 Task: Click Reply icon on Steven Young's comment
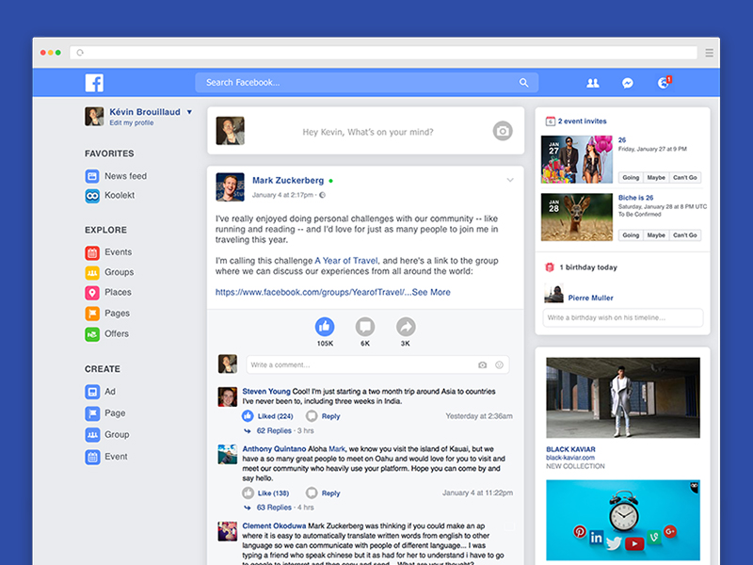[312, 416]
